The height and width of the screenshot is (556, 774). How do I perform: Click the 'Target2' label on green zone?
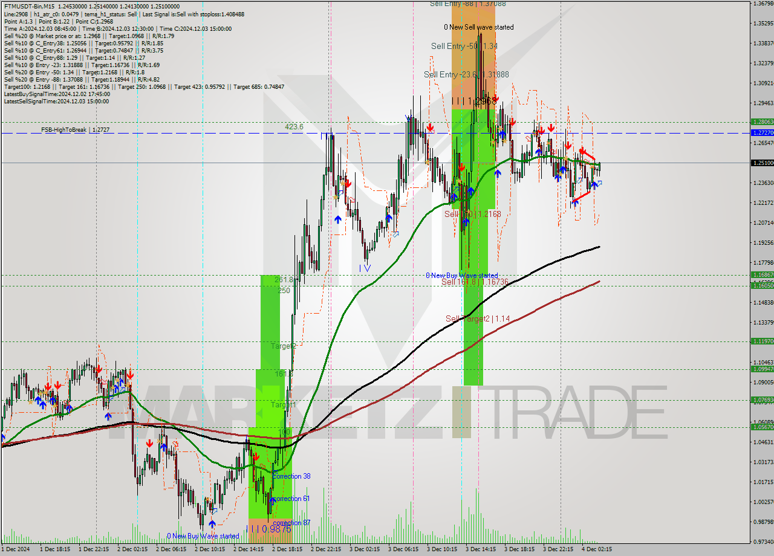283,346
